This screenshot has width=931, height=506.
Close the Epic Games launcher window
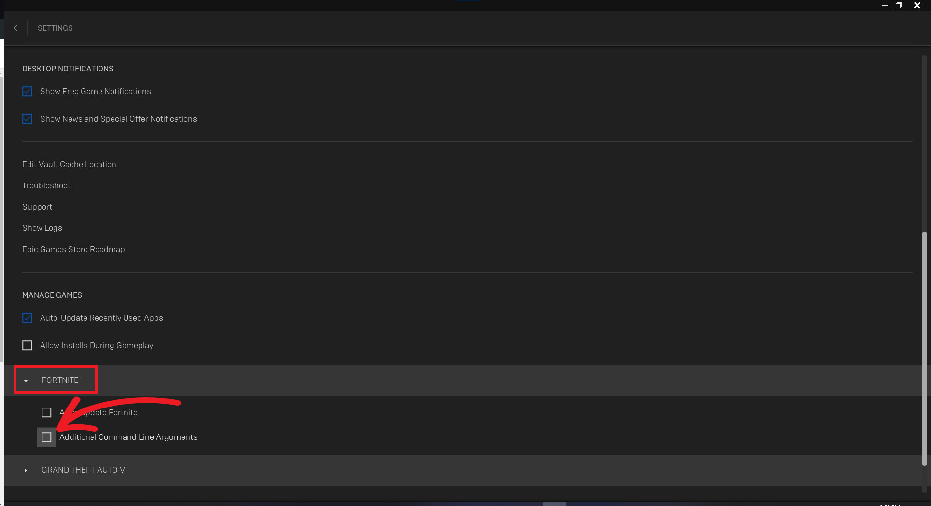pyautogui.click(x=917, y=5)
